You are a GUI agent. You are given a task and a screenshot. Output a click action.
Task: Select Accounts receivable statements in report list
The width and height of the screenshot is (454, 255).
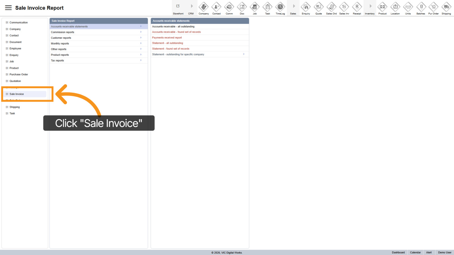tap(69, 26)
